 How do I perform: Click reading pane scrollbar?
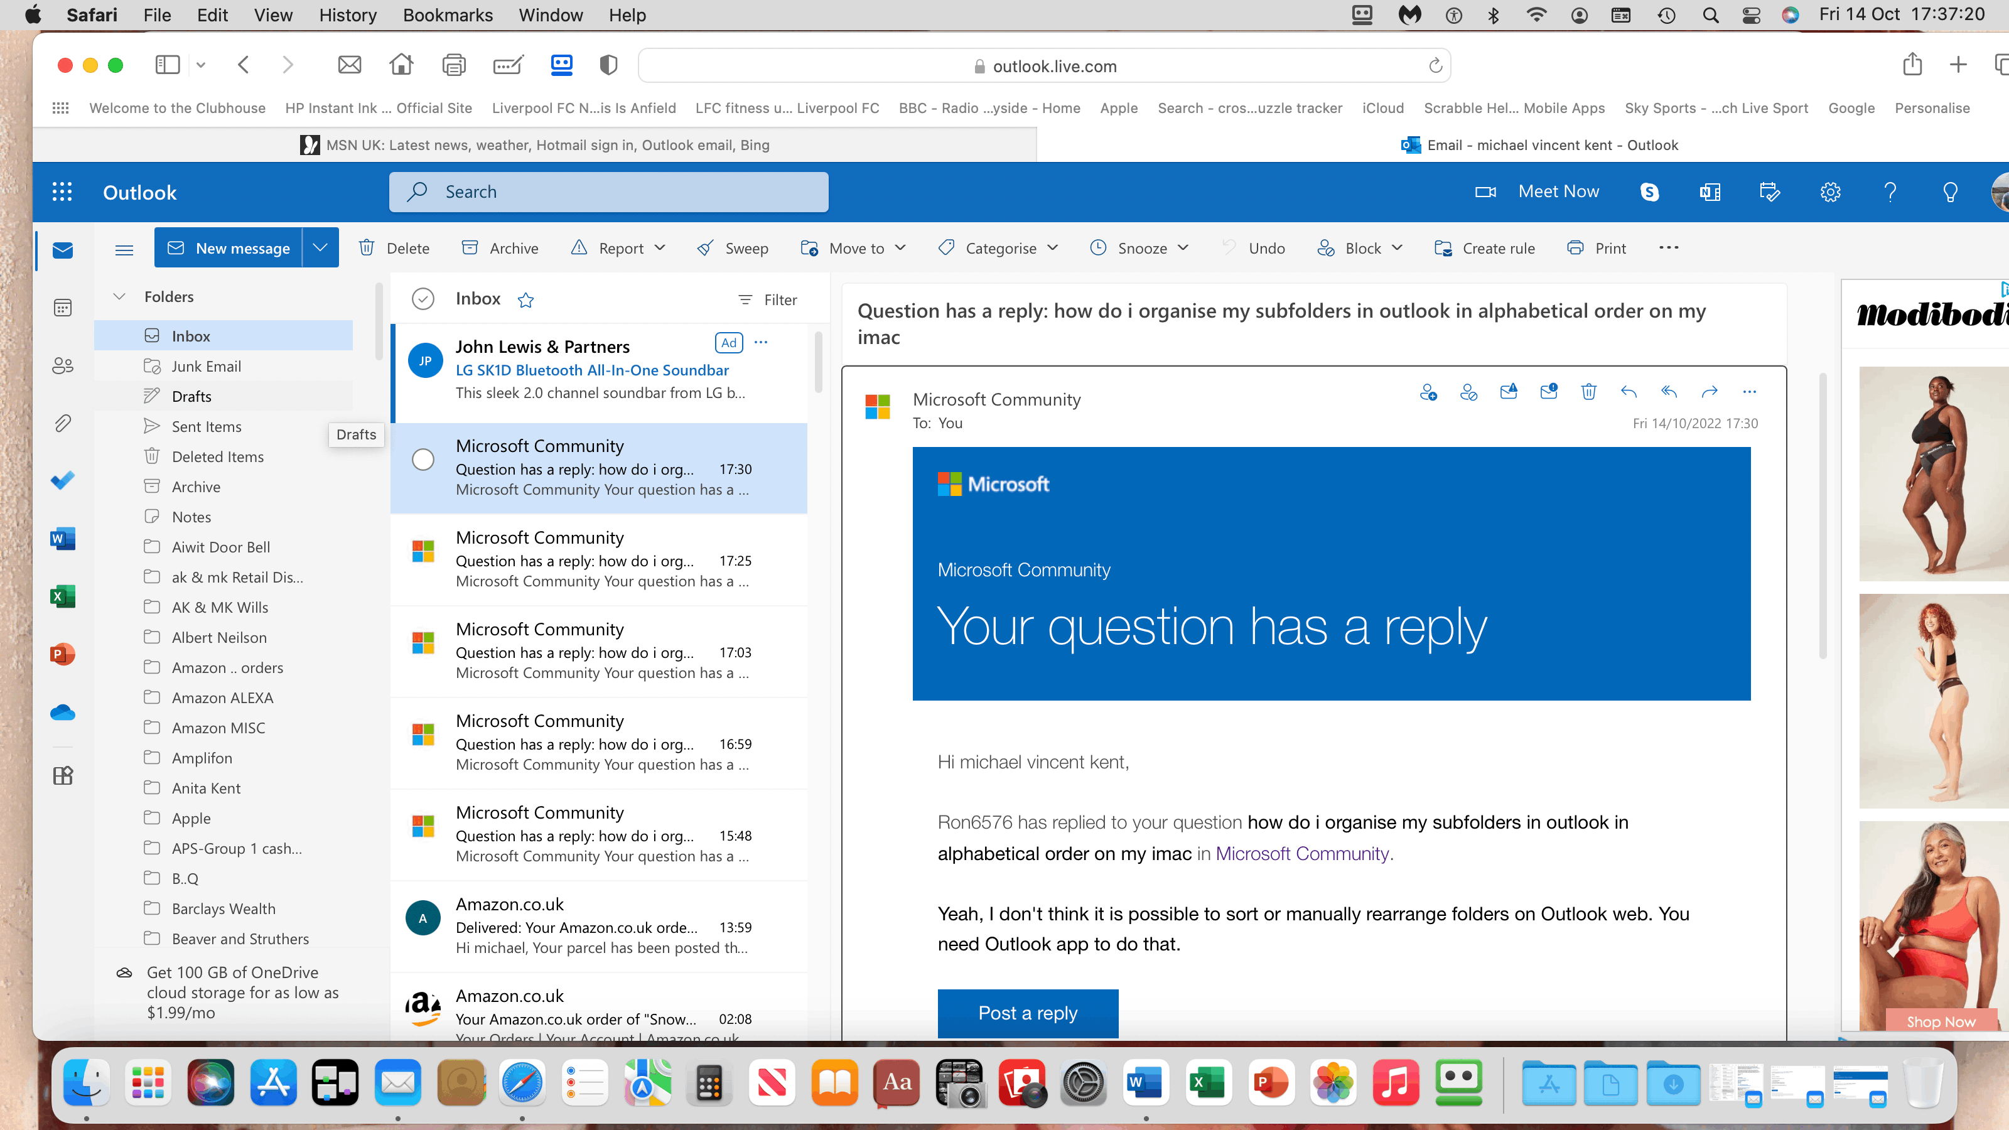pos(1823,515)
